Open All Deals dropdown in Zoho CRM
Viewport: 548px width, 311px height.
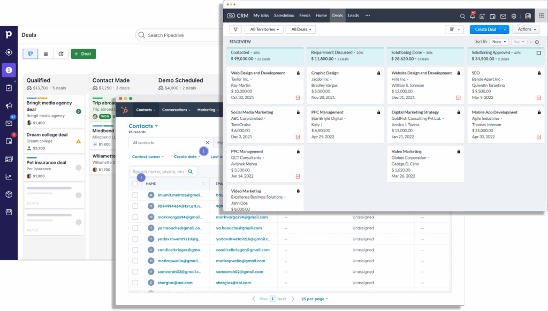(x=301, y=29)
